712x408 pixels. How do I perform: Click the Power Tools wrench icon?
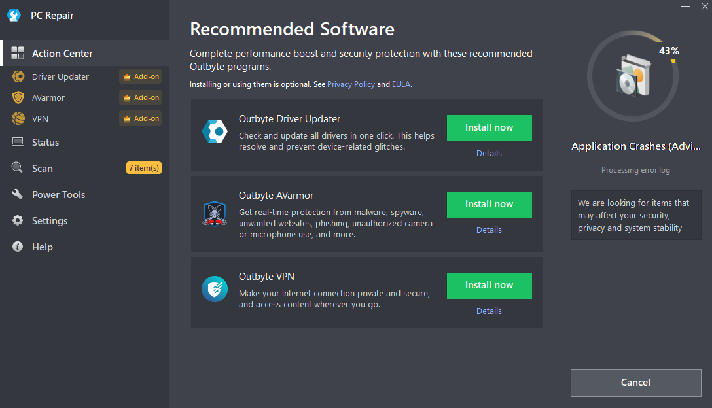(17, 194)
